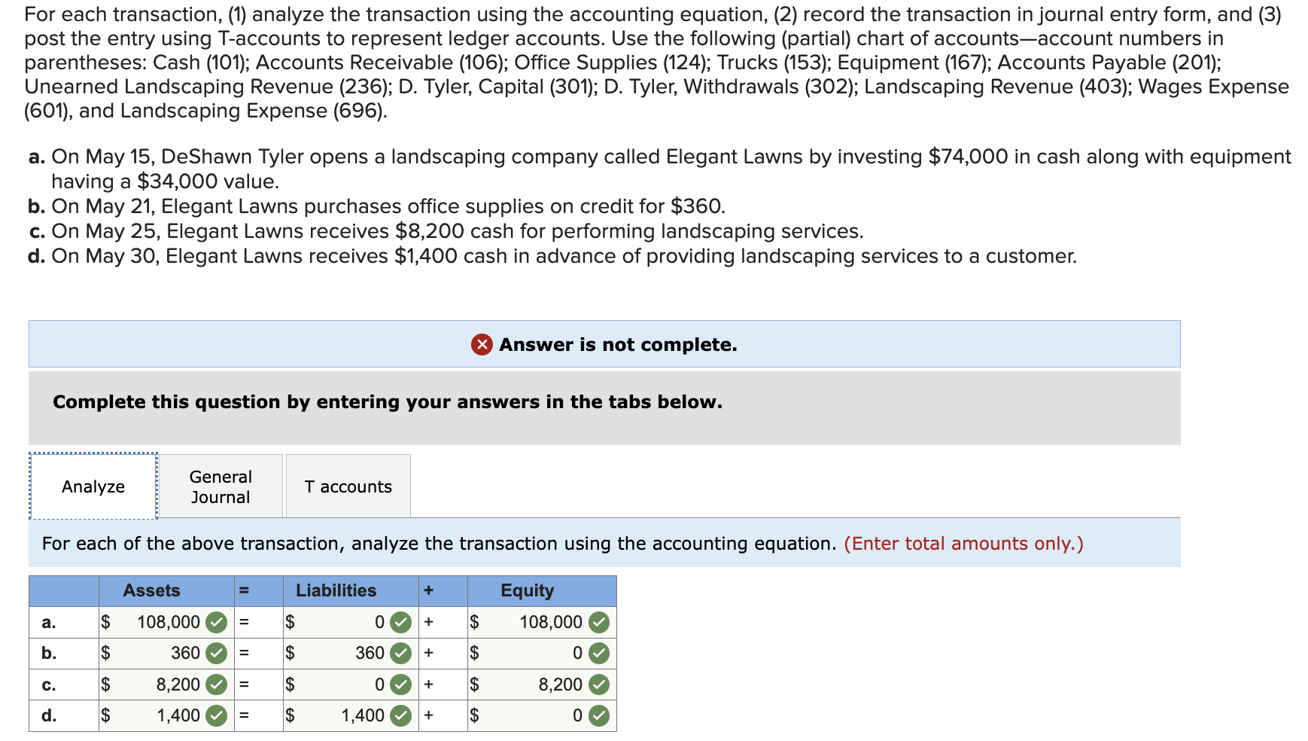Click the checkmark beside Assets 8,200
This screenshot has height=741, width=1308.
click(217, 684)
